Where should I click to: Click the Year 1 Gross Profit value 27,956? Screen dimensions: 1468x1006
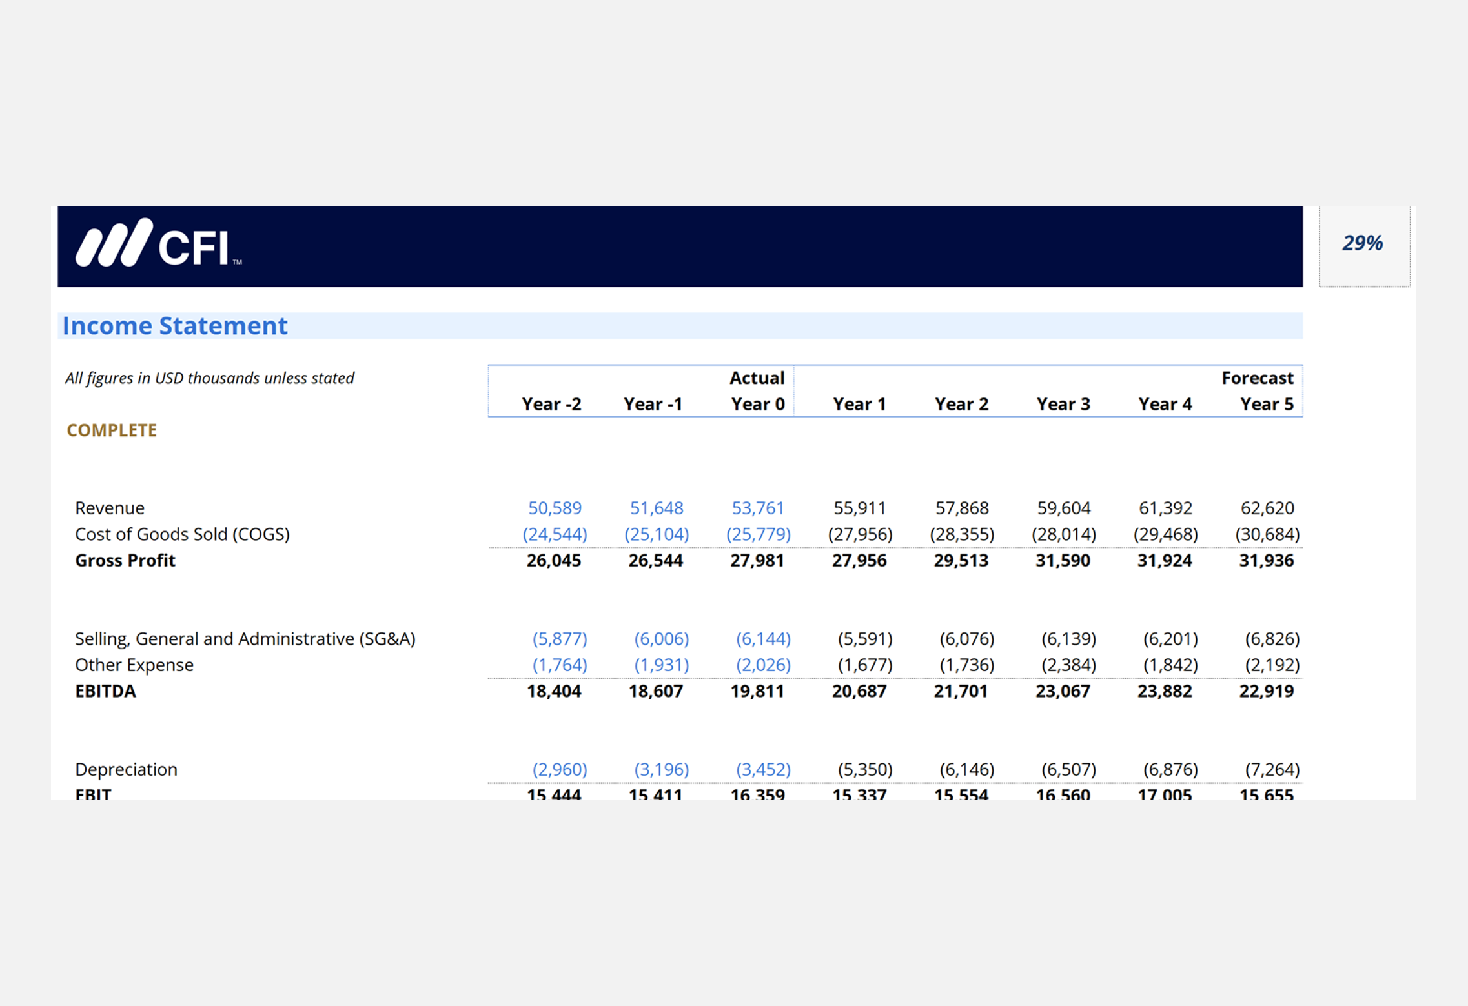pyautogui.click(x=859, y=560)
